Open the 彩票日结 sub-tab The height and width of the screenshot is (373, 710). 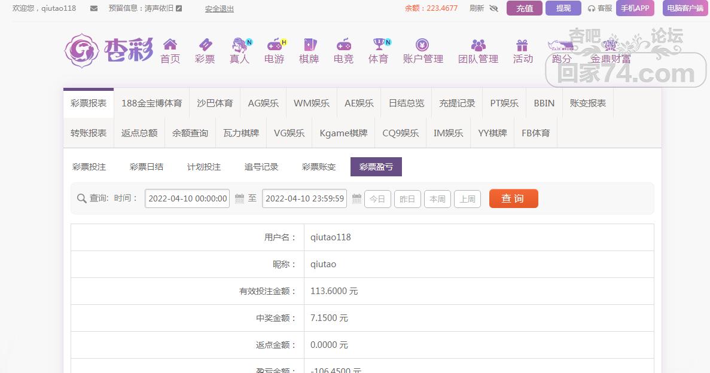coord(147,167)
